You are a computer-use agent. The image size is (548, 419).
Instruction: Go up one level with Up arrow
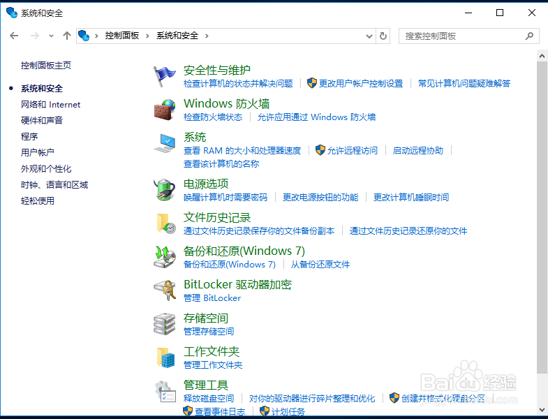click(67, 36)
